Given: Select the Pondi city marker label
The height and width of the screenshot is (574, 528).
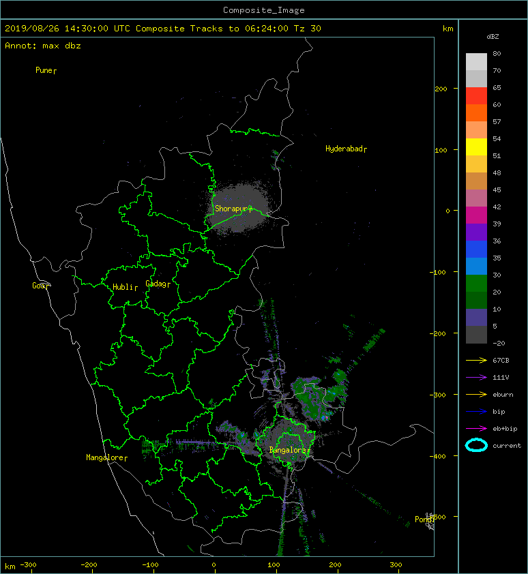Looking at the screenshot, I should coord(424,519).
